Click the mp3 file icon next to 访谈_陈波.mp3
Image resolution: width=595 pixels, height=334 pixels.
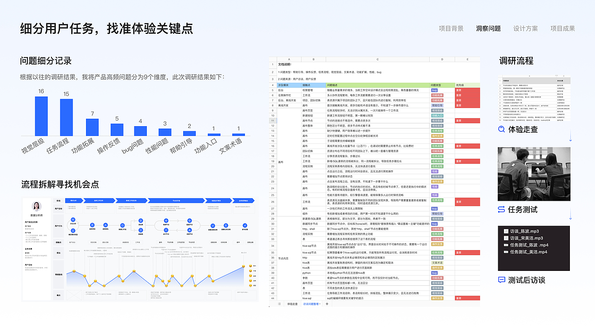(506, 231)
